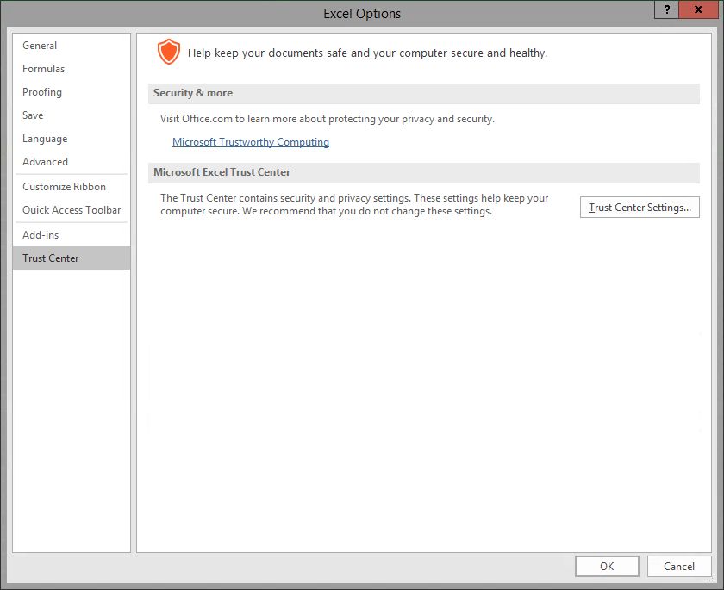Click the 'Visit Office.com to learn more' text
724x590 pixels.
[328, 119]
